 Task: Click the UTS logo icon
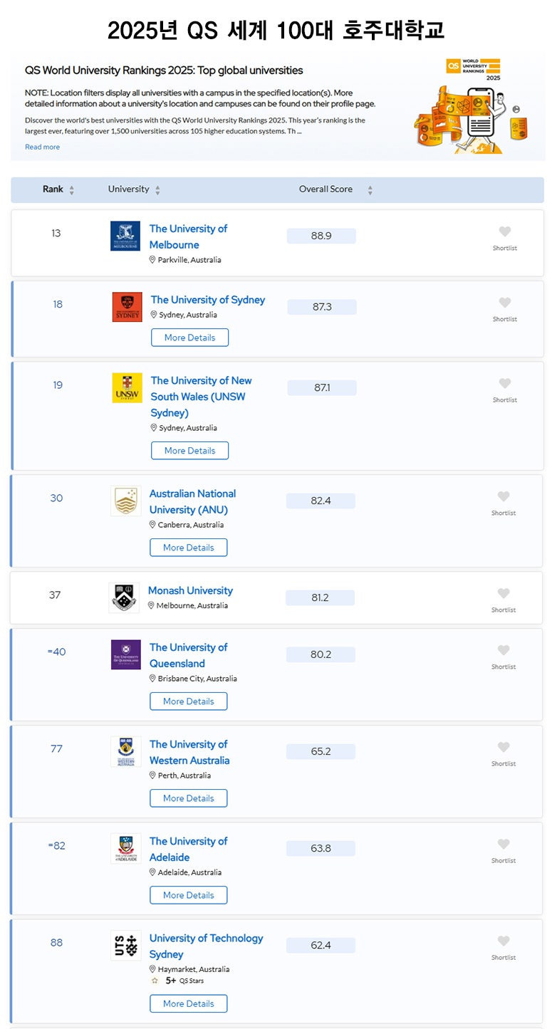pos(125,946)
